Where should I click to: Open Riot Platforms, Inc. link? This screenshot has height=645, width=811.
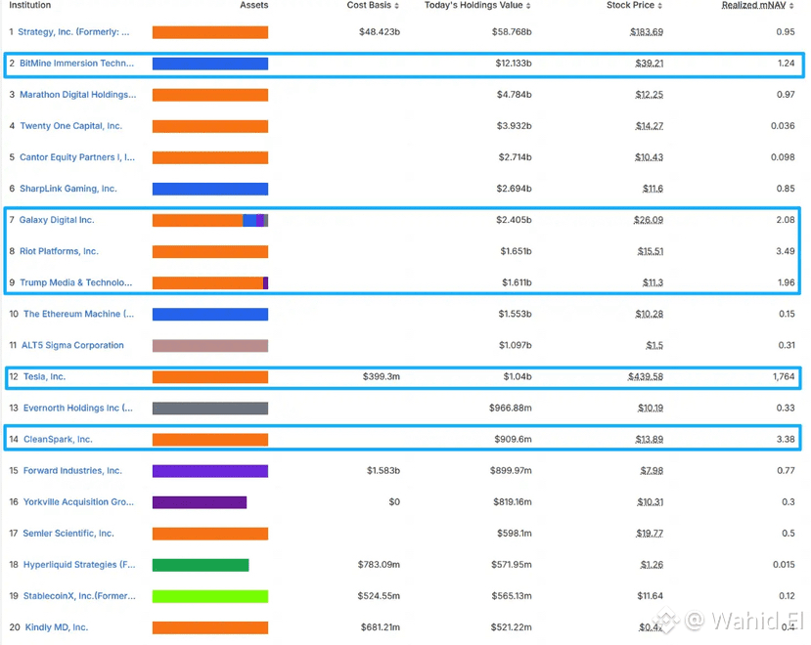[x=59, y=251]
